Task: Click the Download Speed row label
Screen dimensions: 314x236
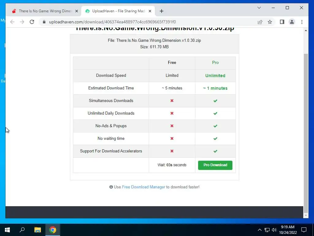Action: pos(111,76)
